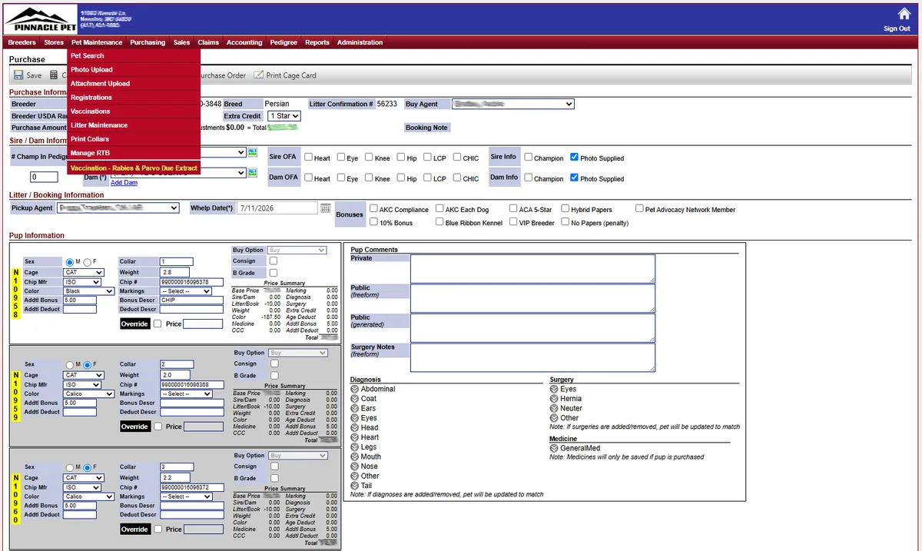Click the # Champ In Pedigree field
This screenshot has width=922, height=551.
pos(45,178)
